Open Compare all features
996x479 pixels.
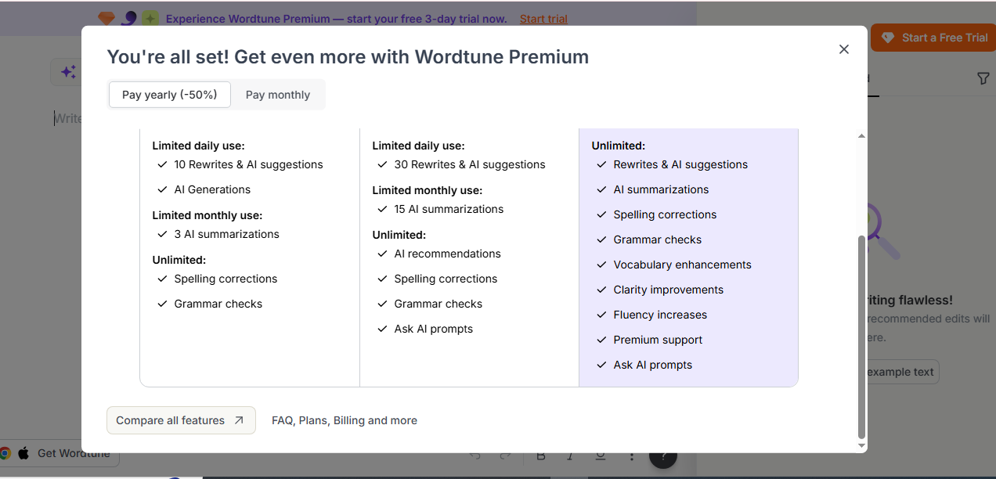(181, 420)
